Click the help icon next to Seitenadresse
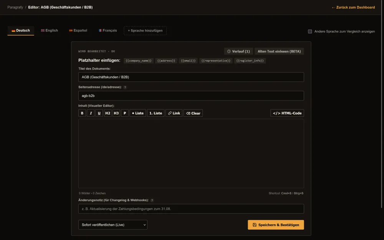 [x=125, y=87]
